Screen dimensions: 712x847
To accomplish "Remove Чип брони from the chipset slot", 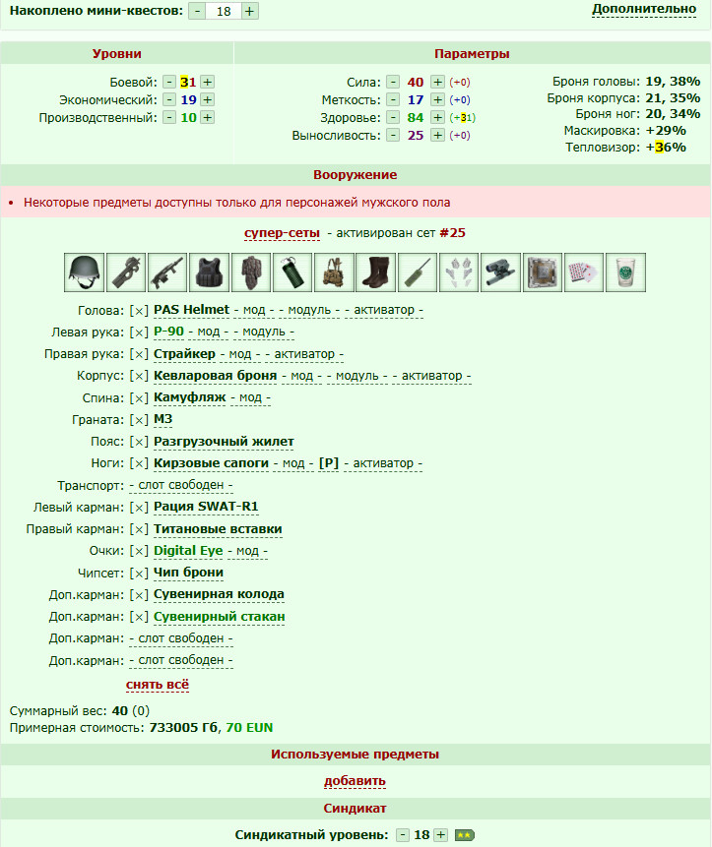I will coord(139,574).
